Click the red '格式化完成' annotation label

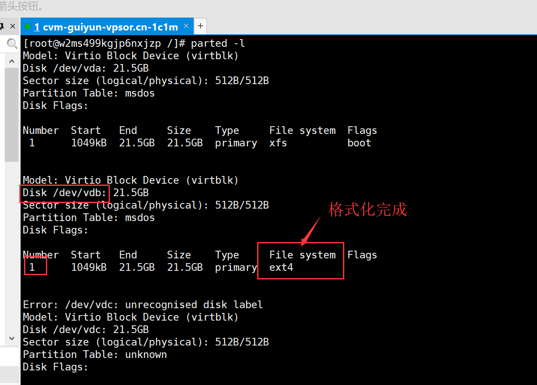368,209
